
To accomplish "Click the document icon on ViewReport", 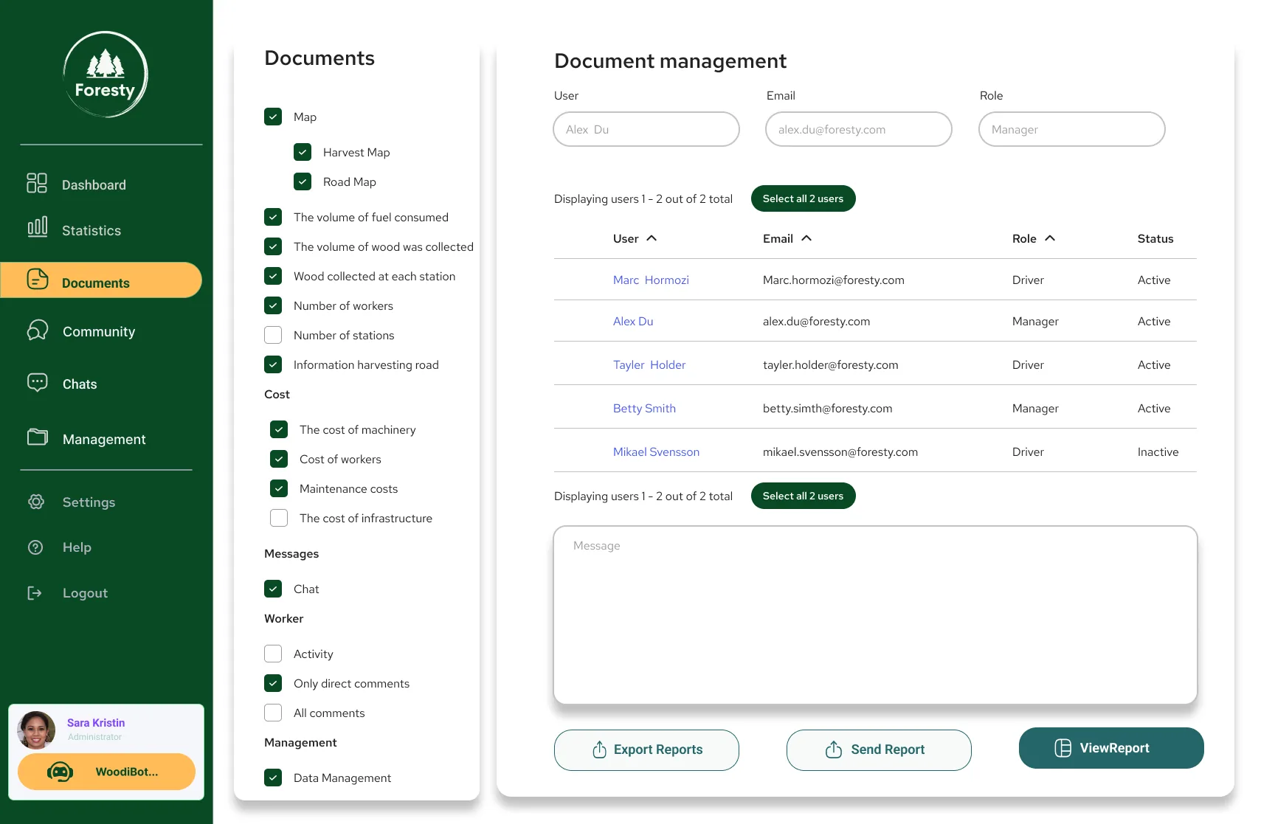I will tap(1063, 748).
